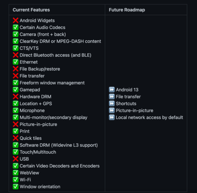Click the fast-forward icon next to Shortcuts
Viewport: 197px width, 193px height.
[112, 103]
